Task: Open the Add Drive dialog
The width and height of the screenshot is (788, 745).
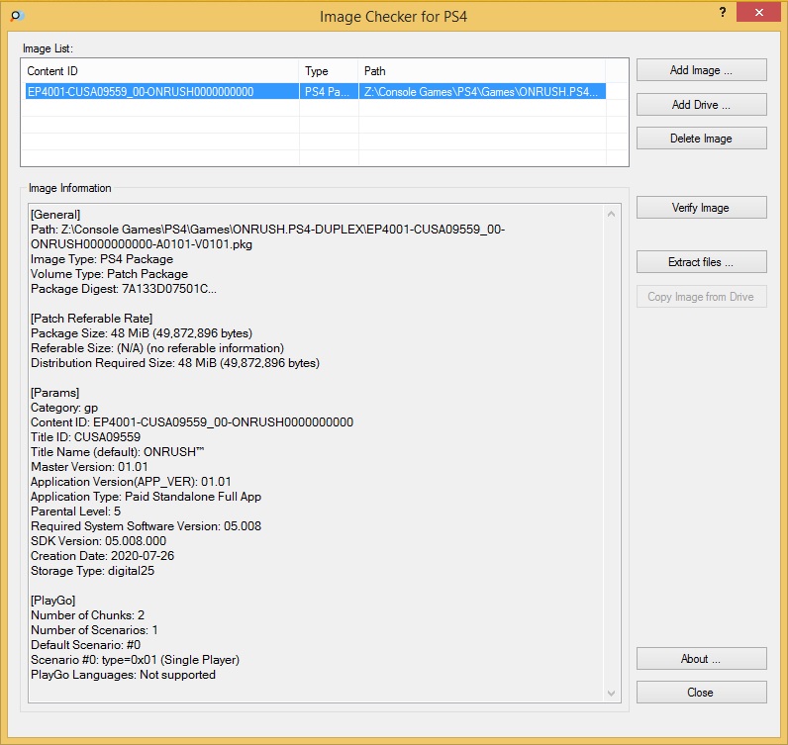Action: pyautogui.click(x=701, y=105)
